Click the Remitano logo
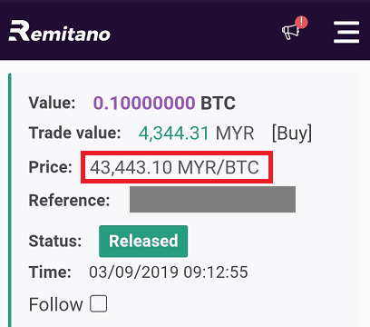Image resolution: width=370 pixels, height=327 pixels. (60, 31)
